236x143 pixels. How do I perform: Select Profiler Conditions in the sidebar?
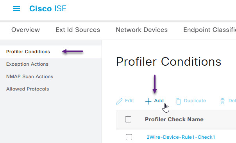click(x=28, y=52)
